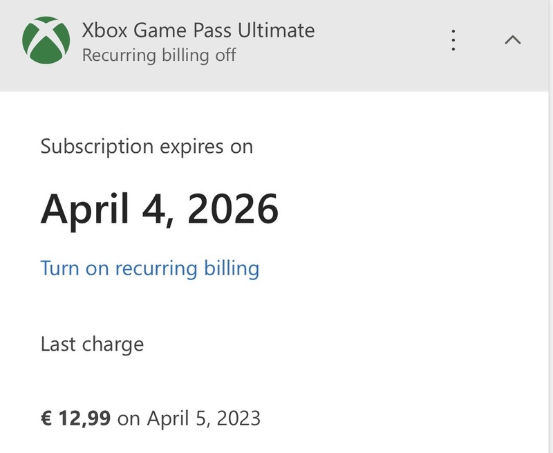553x453 pixels.
Task: Collapse the Xbox Game Pass Ultimate section
Action: (512, 40)
